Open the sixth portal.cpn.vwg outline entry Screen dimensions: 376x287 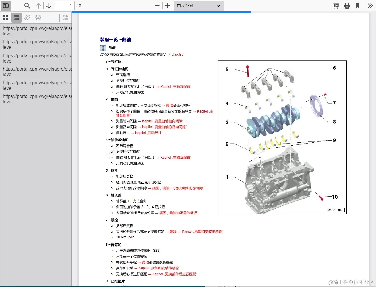[37, 99]
